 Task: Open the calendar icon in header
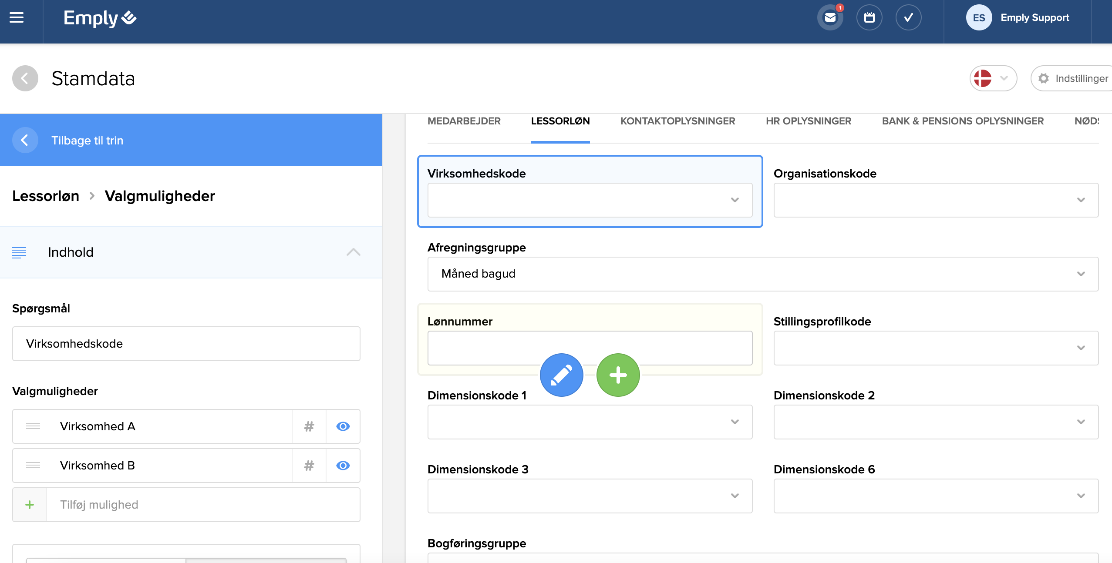869,18
